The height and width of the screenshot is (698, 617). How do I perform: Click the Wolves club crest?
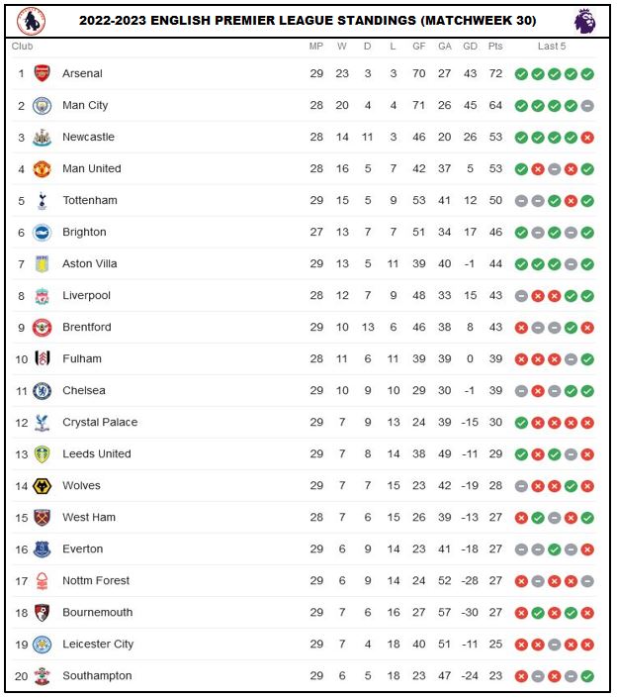pos(42,486)
